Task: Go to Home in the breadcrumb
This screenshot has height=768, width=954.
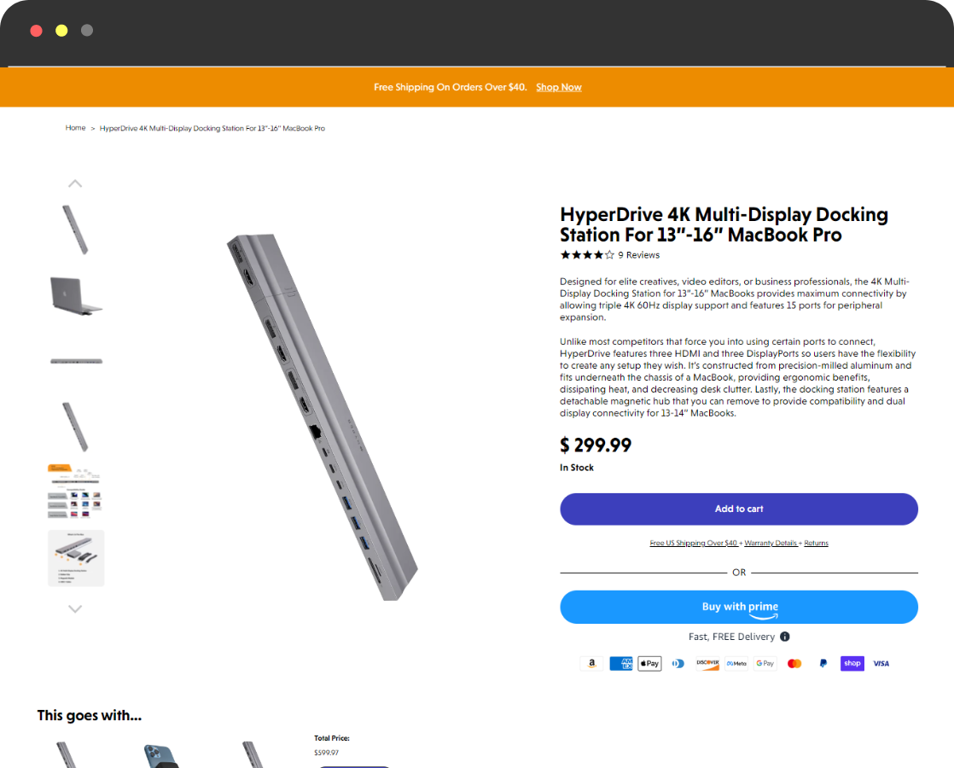Action: [x=75, y=128]
